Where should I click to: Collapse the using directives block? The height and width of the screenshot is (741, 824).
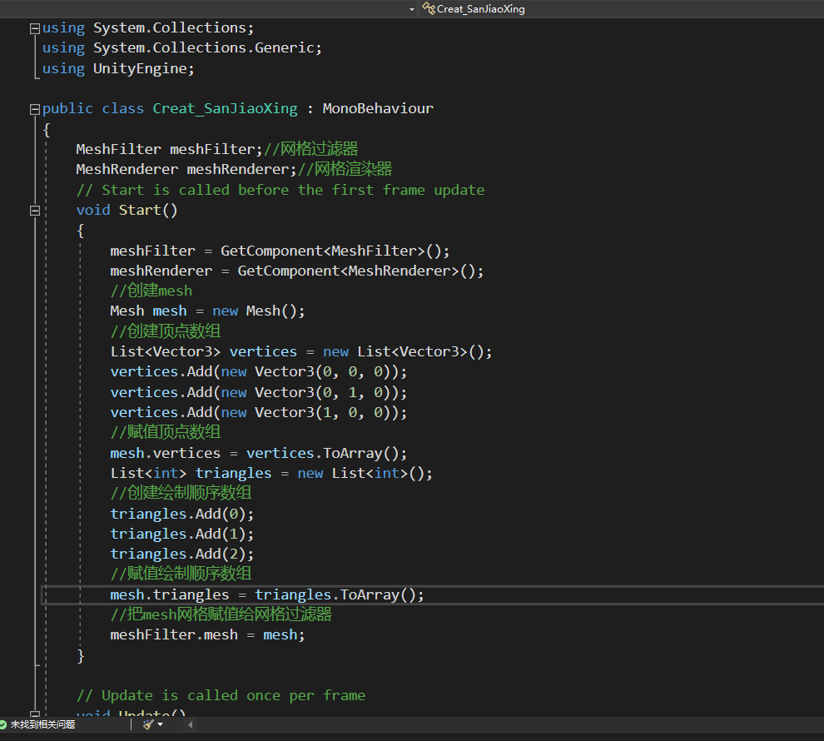click(35, 28)
